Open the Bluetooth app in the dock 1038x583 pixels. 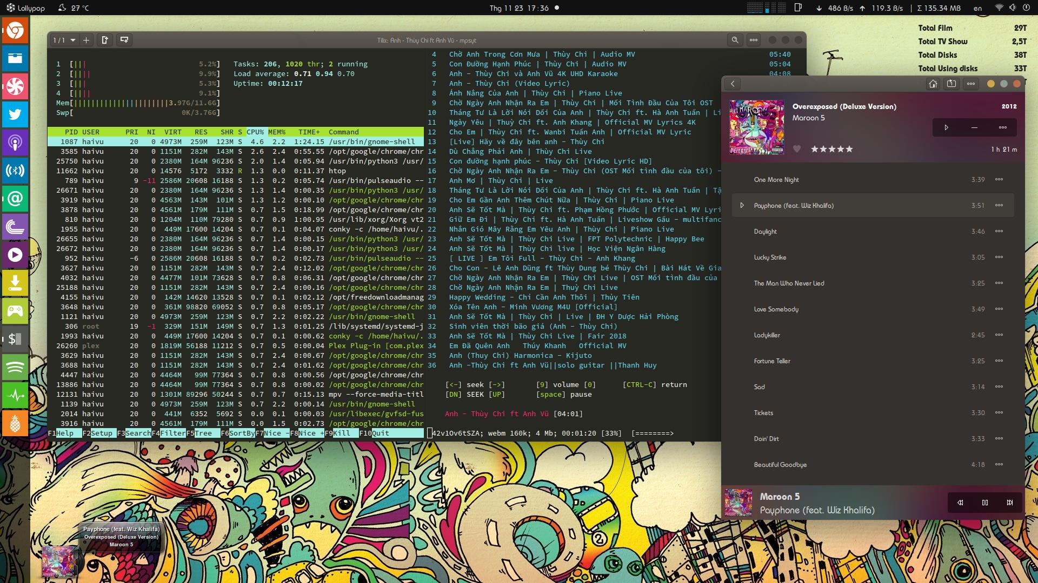tap(15, 171)
